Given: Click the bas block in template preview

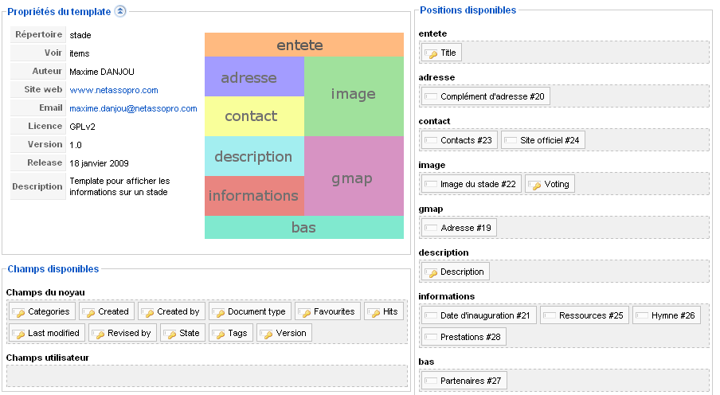Looking at the screenshot, I should click(304, 227).
